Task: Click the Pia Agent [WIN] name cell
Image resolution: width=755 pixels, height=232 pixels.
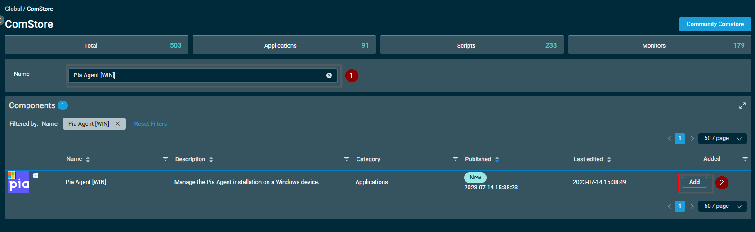Action: click(86, 182)
